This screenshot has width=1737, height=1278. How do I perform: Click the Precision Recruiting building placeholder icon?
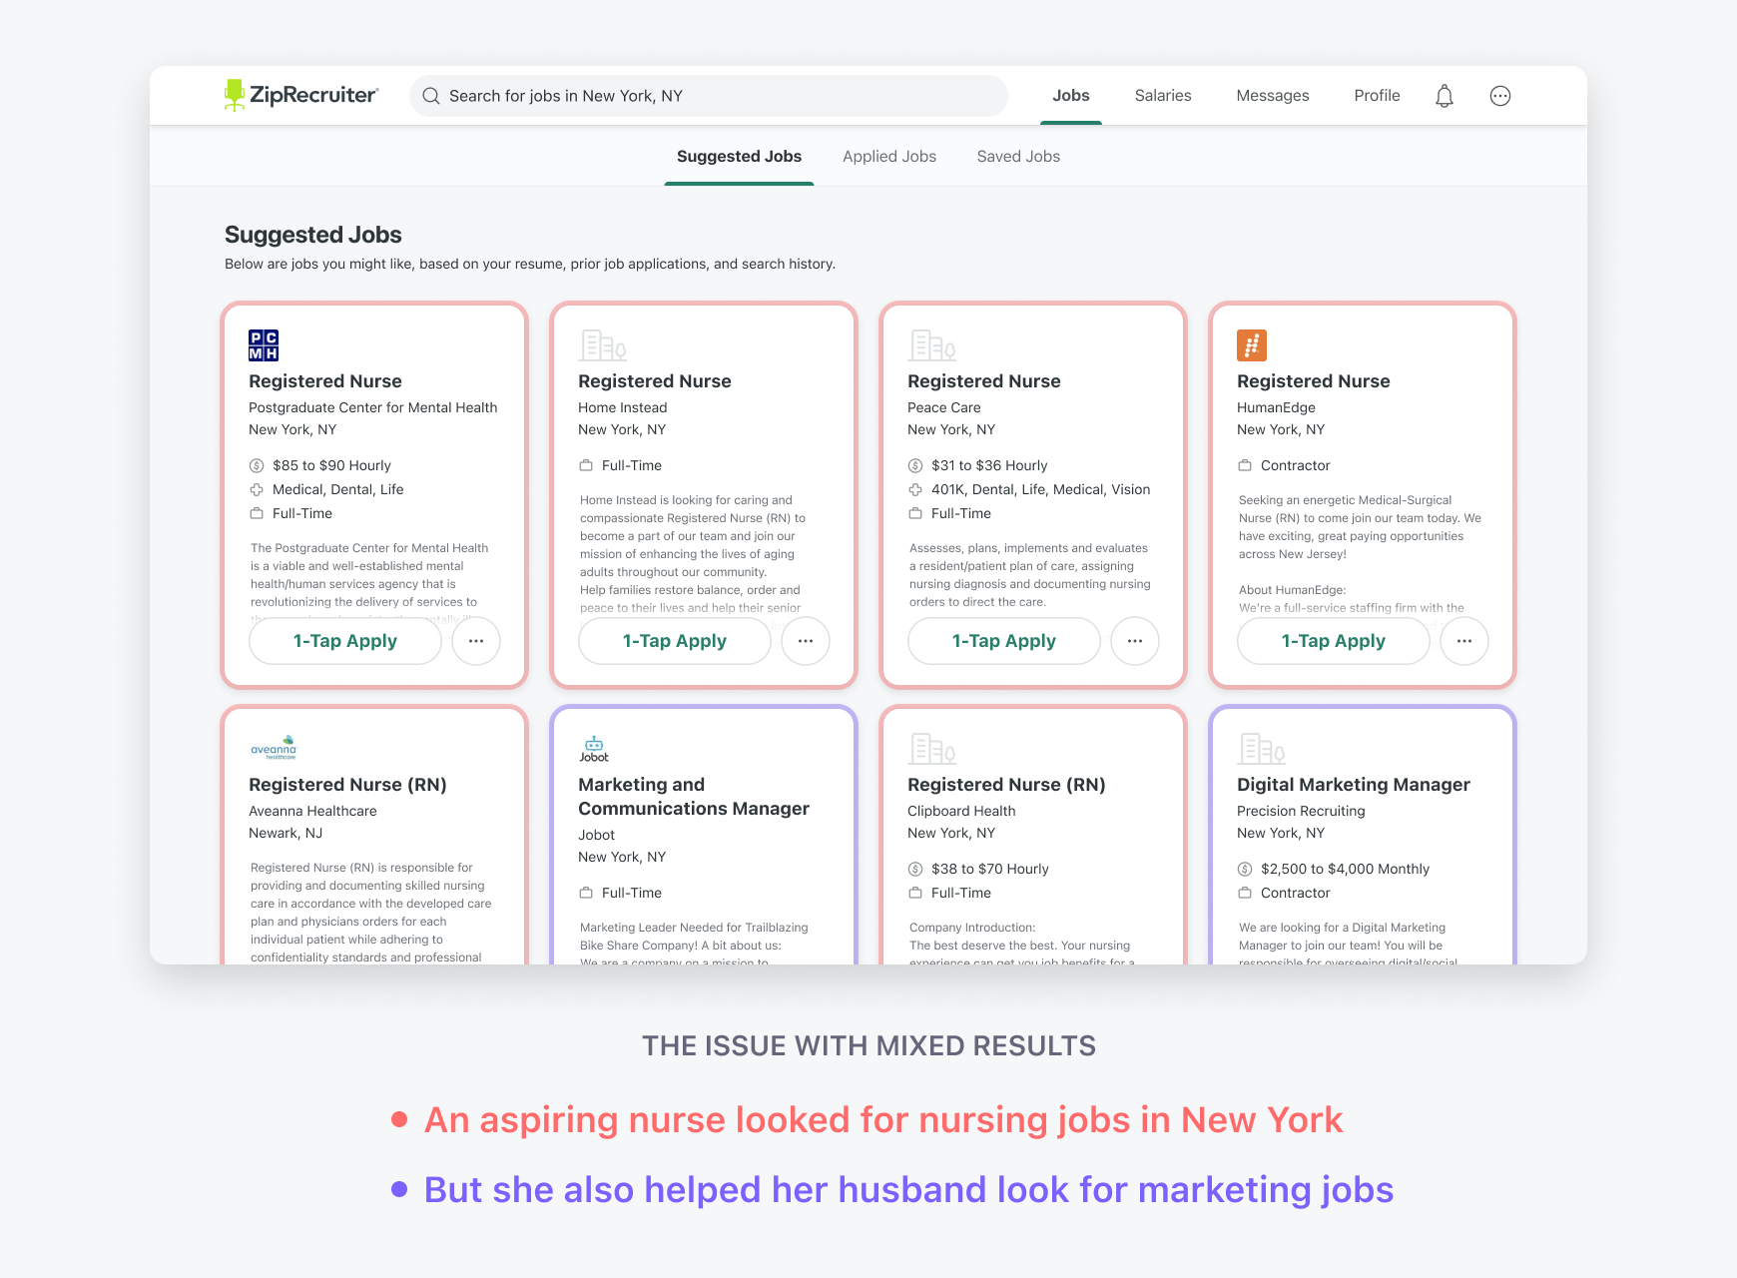1262,749
